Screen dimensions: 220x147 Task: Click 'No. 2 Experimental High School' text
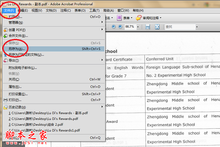click(x=176, y=75)
